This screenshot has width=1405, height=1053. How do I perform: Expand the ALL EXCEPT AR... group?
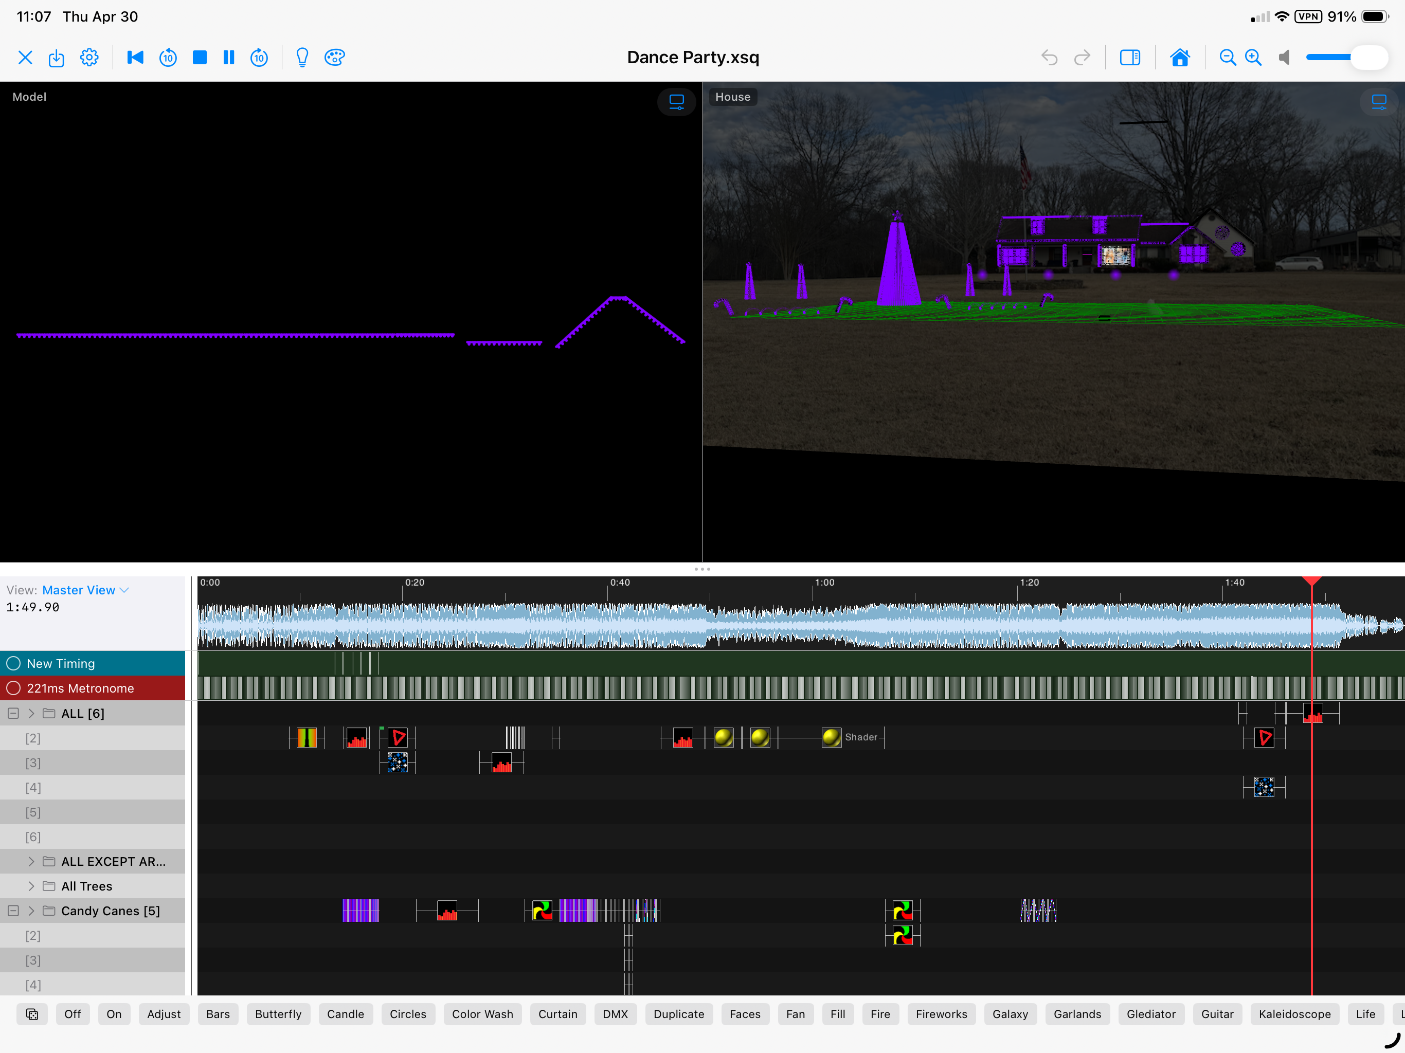tap(31, 861)
